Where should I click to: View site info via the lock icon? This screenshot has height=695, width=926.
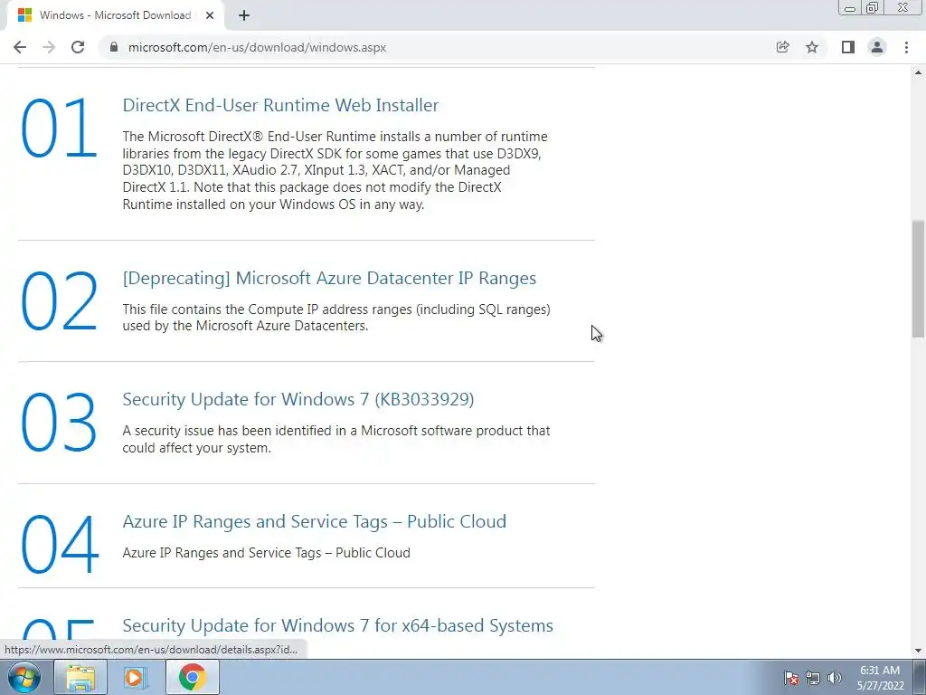[114, 47]
